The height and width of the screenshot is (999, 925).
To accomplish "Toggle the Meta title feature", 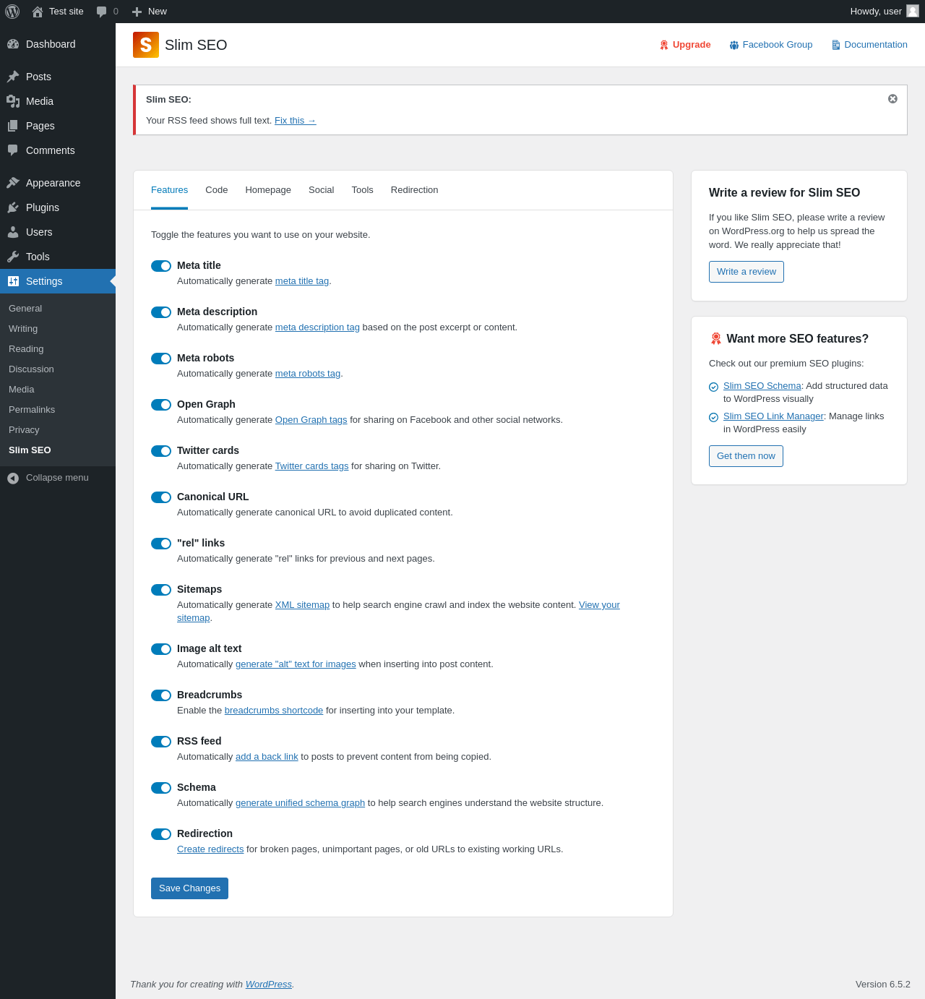I will tap(161, 266).
